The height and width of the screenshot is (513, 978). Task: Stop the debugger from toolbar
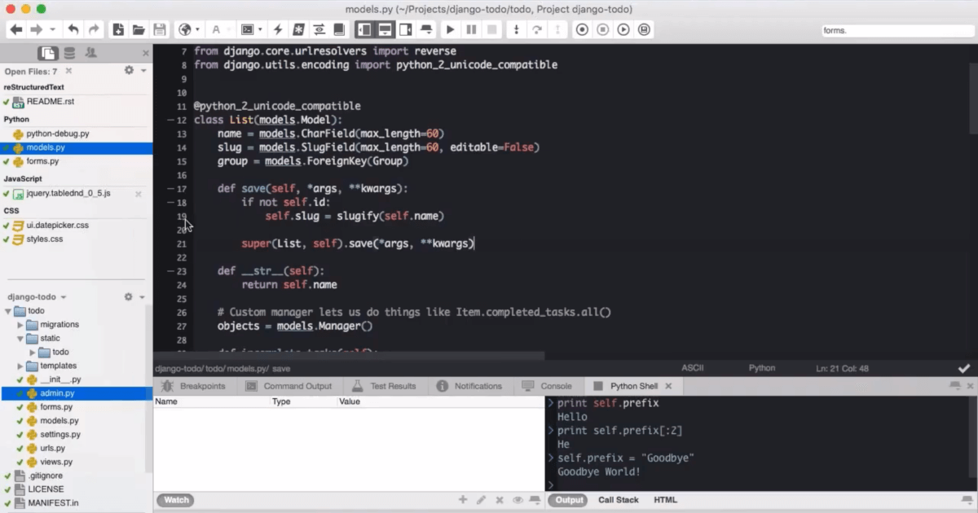tap(491, 29)
